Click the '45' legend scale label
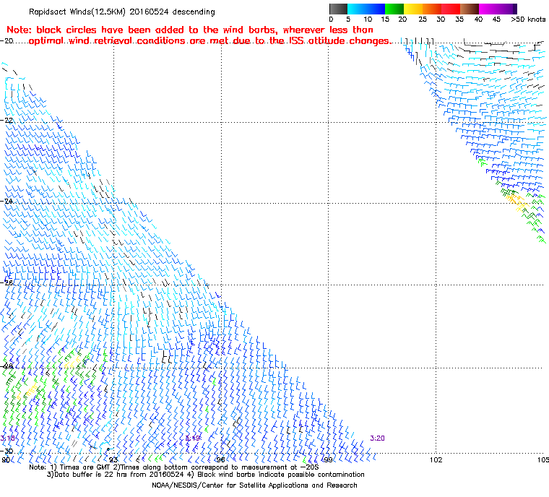Screen dimensions: 549x497 pyautogui.click(x=496, y=20)
